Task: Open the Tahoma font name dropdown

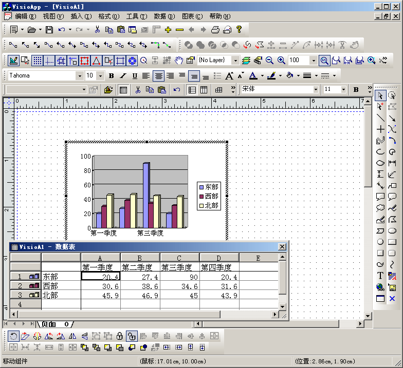Action: [80, 76]
